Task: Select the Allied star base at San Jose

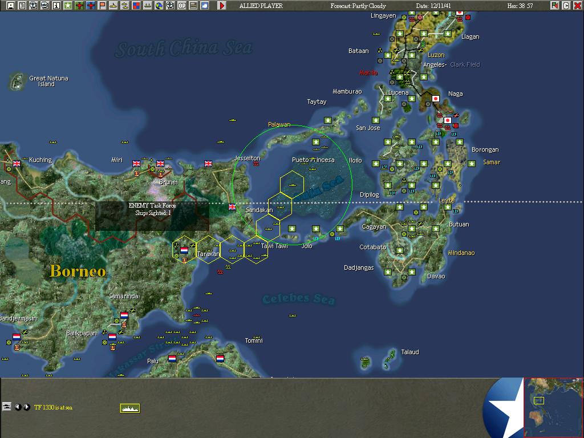Action: (x=376, y=120)
